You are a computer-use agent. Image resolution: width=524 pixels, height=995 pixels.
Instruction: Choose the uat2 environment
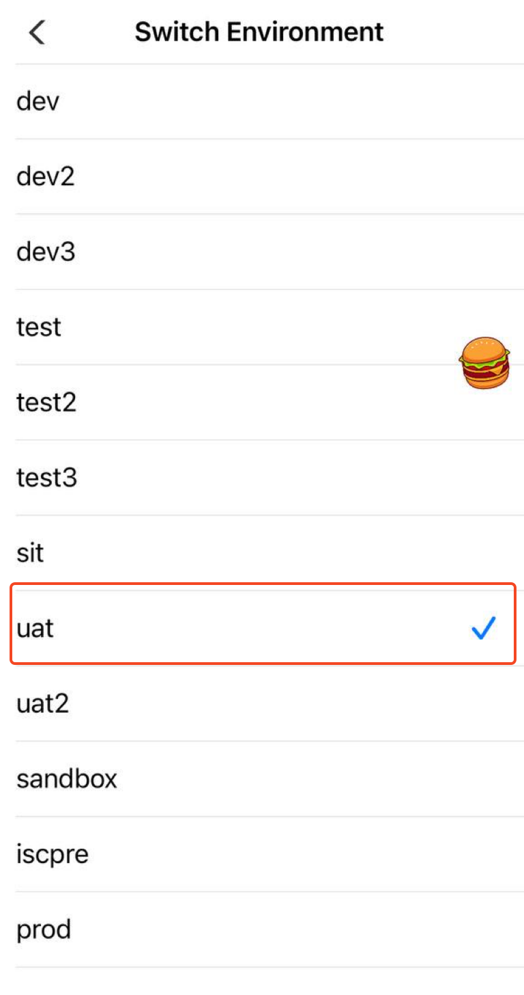(42, 703)
